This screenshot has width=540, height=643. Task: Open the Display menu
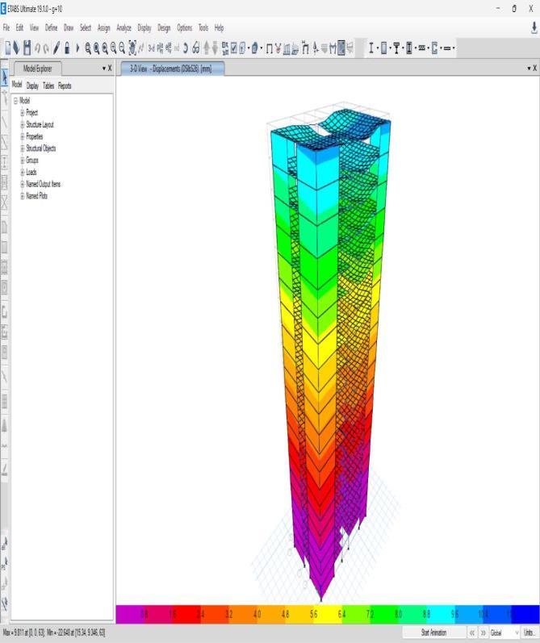tap(144, 27)
